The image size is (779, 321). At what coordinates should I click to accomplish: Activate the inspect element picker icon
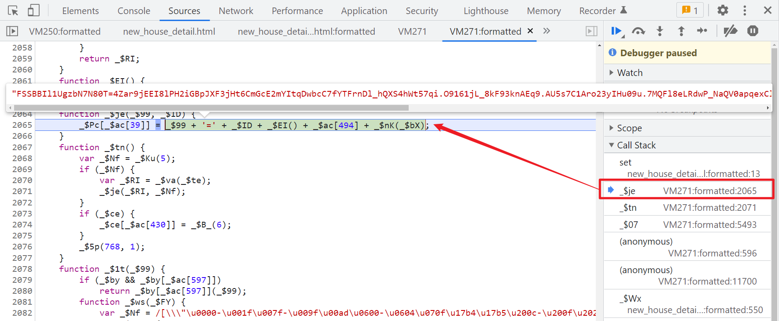[x=13, y=11]
